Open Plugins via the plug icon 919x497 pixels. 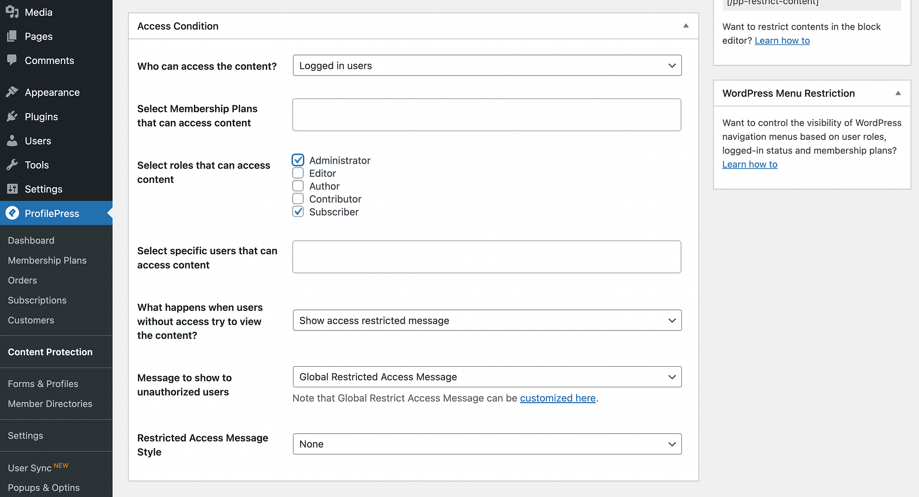[12, 116]
